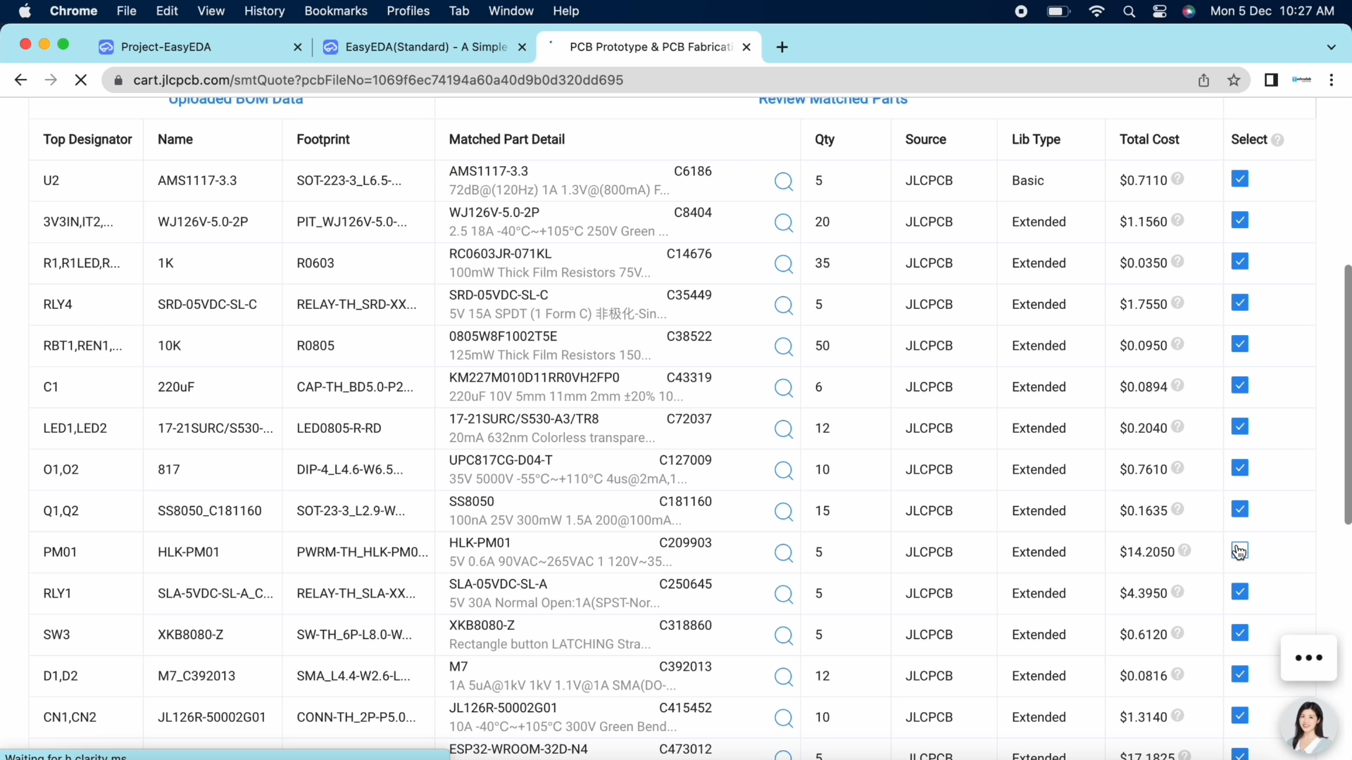Open part search for WJ126V-5.0-2P row
Image resolution: width=1352 pixels, height=760 pixels.
click(783, 223)
